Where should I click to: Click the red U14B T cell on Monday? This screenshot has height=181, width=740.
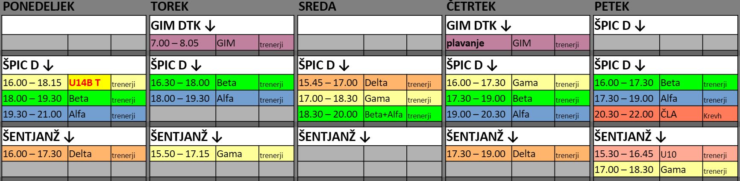coord(89,83)
